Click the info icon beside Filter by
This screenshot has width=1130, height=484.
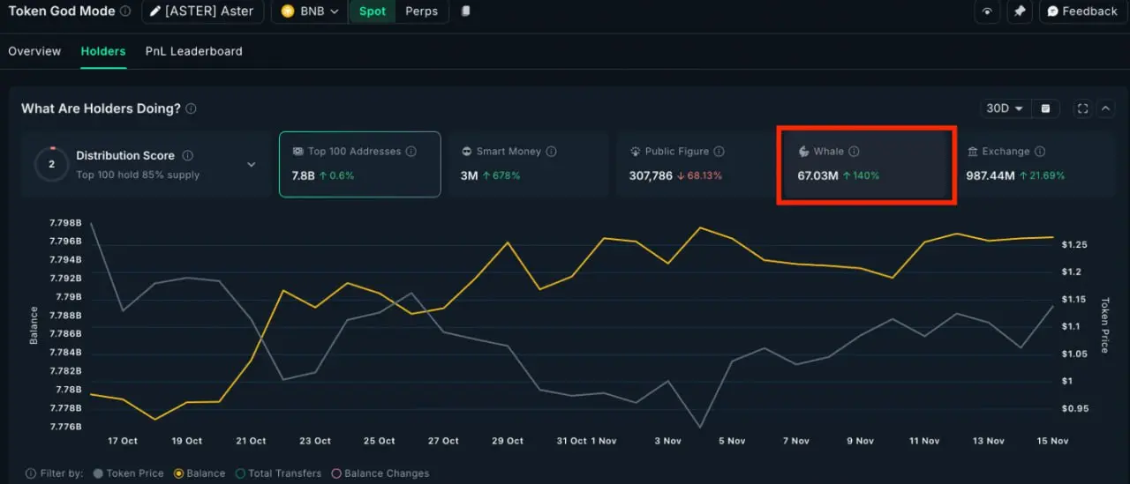pos(31,473)
